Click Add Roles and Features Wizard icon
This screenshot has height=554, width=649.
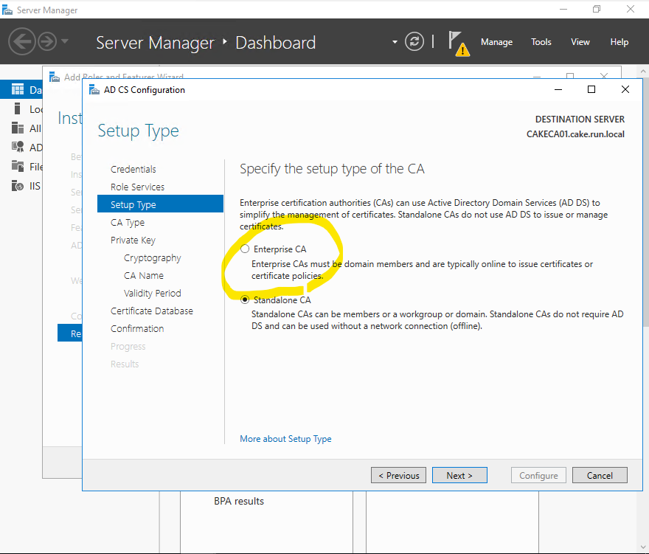55,77
